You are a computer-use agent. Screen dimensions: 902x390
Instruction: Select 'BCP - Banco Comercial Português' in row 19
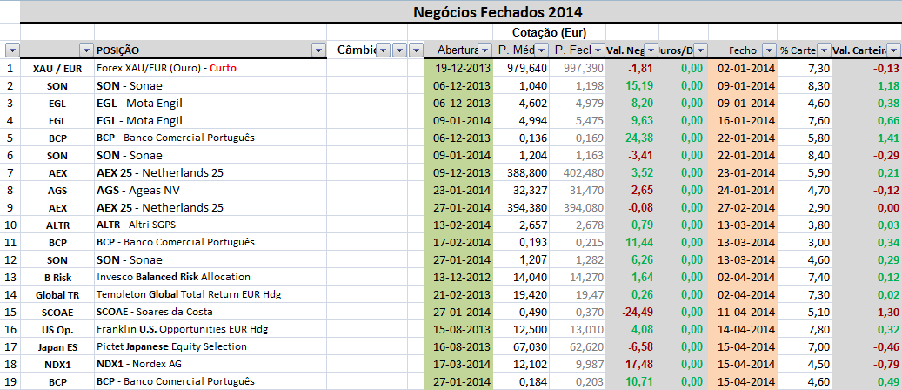[x=210, y=381]
